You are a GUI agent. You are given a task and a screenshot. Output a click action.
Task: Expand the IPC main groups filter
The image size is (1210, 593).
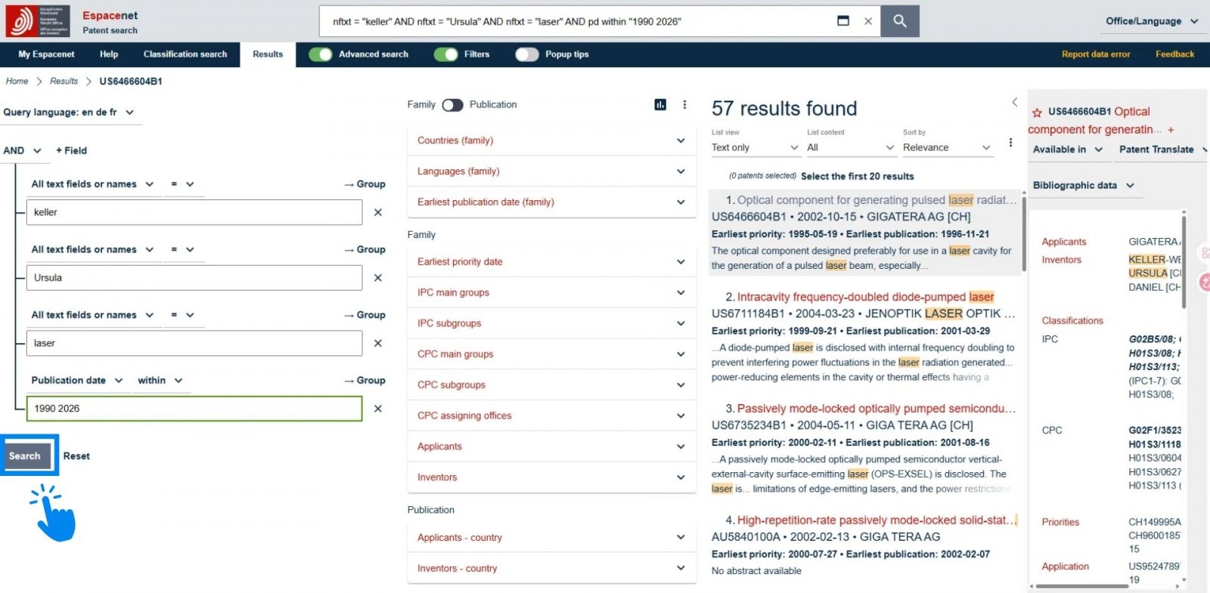click(551, 292)
